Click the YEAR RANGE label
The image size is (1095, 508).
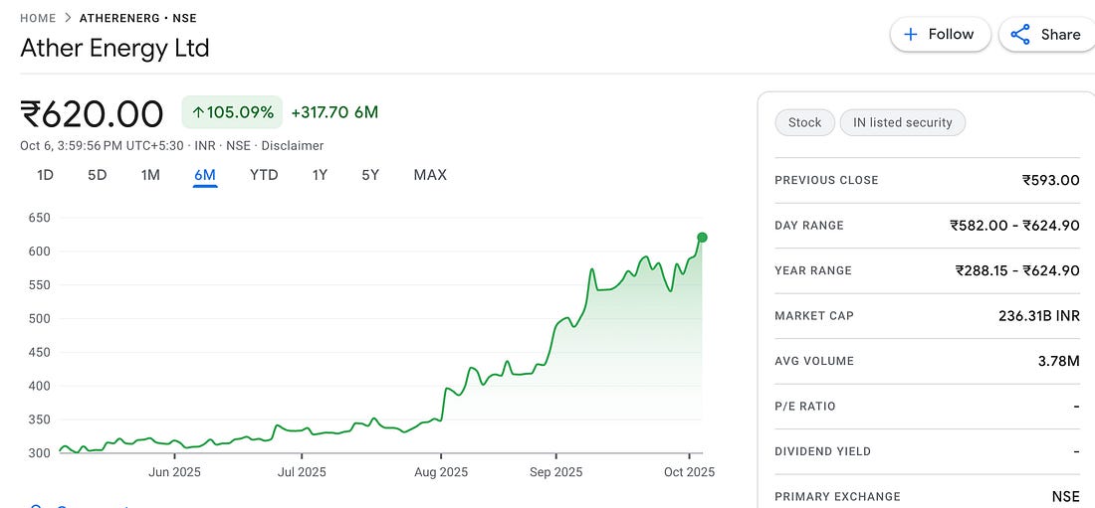(x=813, y=270)
